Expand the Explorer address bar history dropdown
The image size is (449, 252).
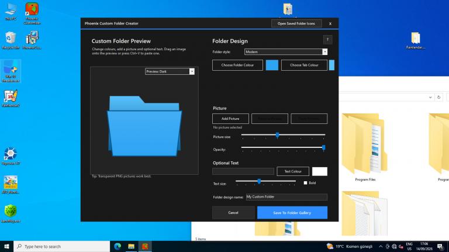pos(430,97)
